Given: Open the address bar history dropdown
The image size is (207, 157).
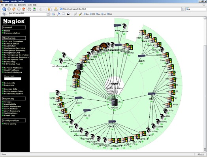Looking at the screenshot, I should (x=183, y=9).
